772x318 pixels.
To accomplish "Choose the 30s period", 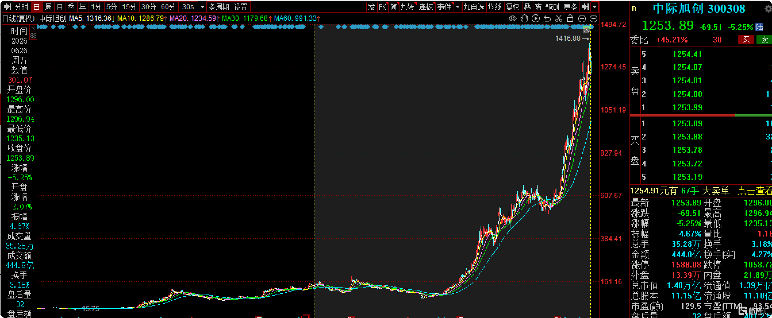I will 188,7.
